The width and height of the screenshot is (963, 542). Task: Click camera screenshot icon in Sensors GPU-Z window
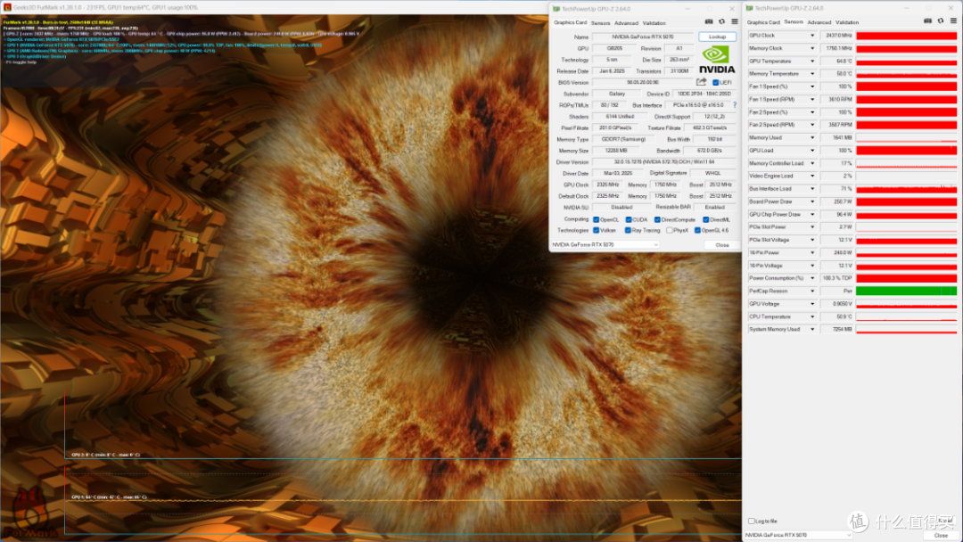[x=927, y=21]
